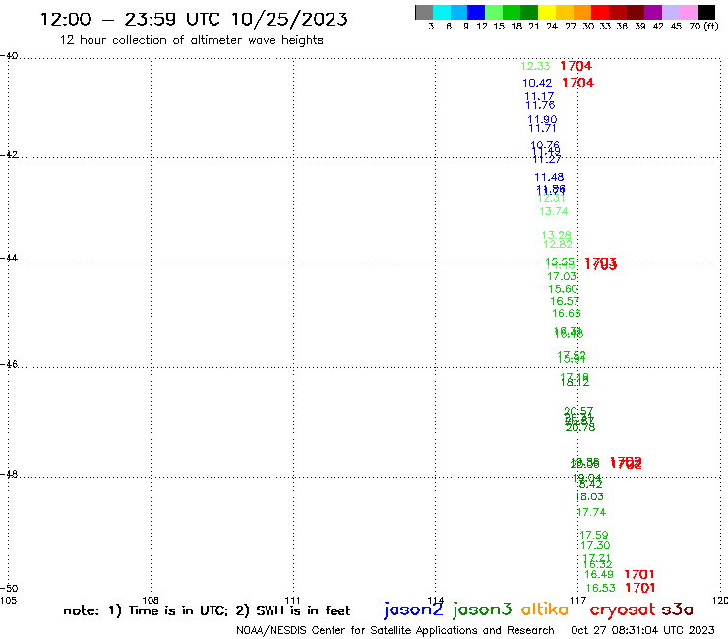
Task: Click the red time label 1704 beside 10.42
Action: point(578,83)
